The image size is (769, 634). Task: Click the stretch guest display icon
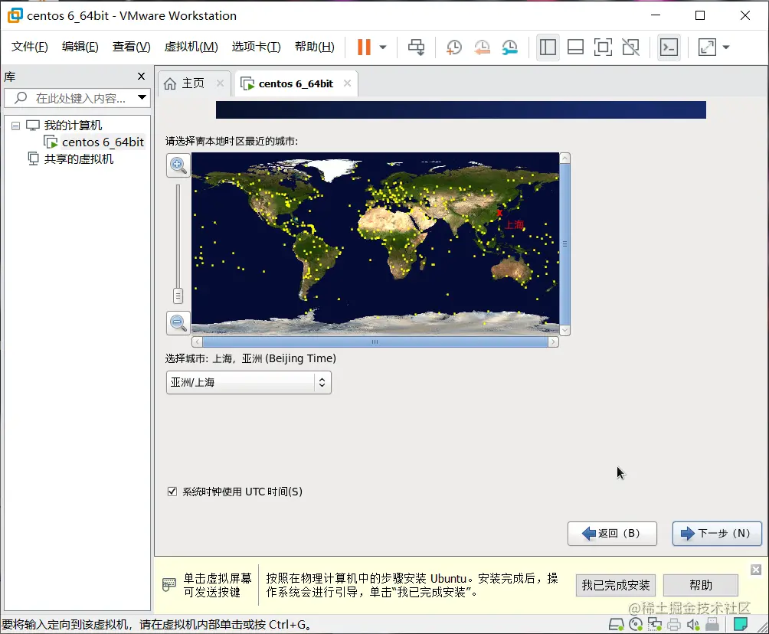(707, 47)
